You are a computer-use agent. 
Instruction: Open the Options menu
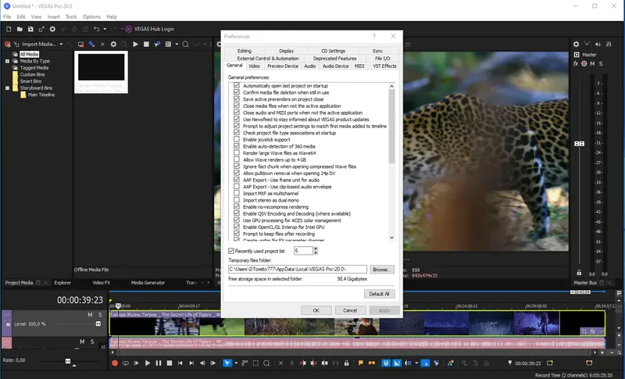[91, 16]
